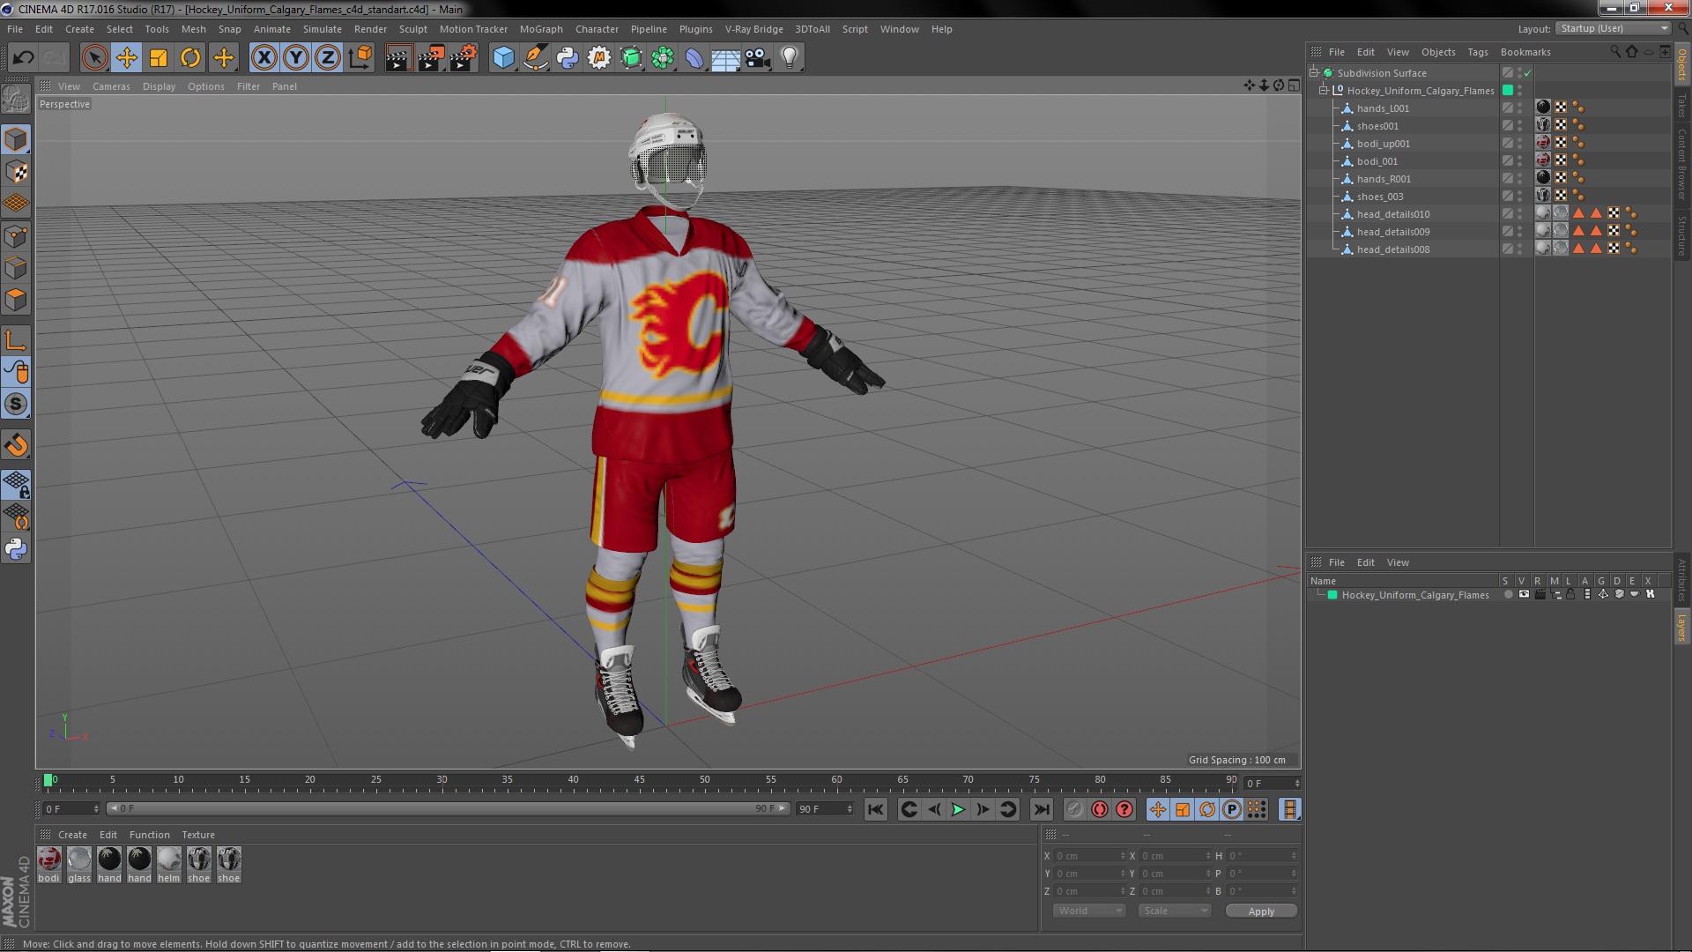Toggle visibility dots for shoes001
This screenshot has width=1692, height=952.
click(1520, 126)
